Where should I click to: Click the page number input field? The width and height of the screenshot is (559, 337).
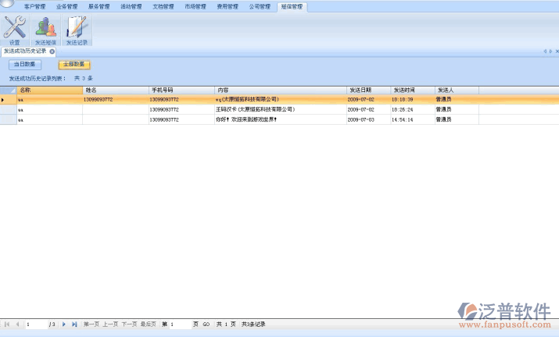[x=179, y=324]
